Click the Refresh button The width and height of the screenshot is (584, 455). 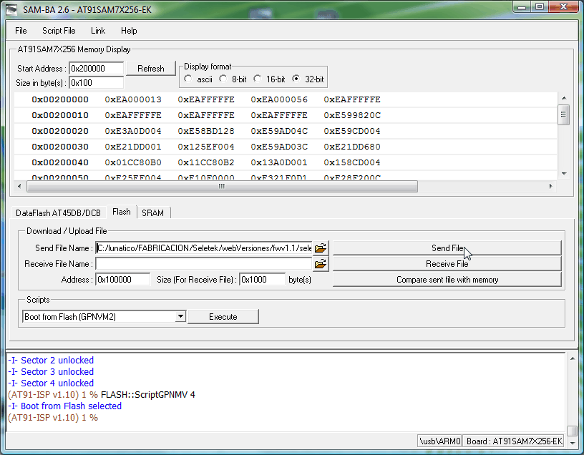[151, 69]
